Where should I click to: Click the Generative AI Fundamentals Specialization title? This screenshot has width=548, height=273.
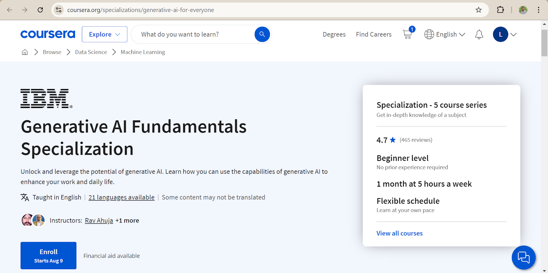(134, 138)
